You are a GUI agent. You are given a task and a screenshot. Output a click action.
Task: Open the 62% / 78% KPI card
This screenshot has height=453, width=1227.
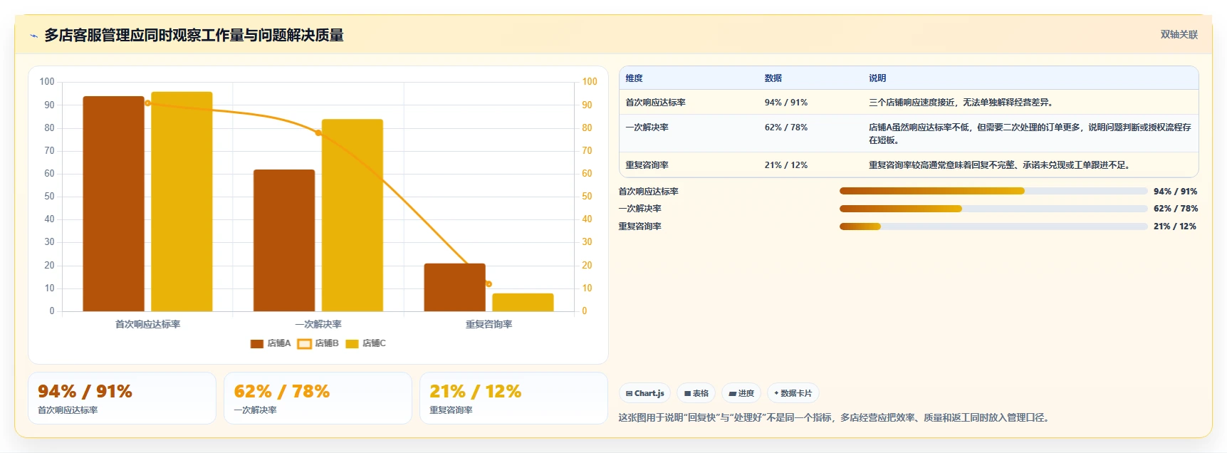(318, 398)
